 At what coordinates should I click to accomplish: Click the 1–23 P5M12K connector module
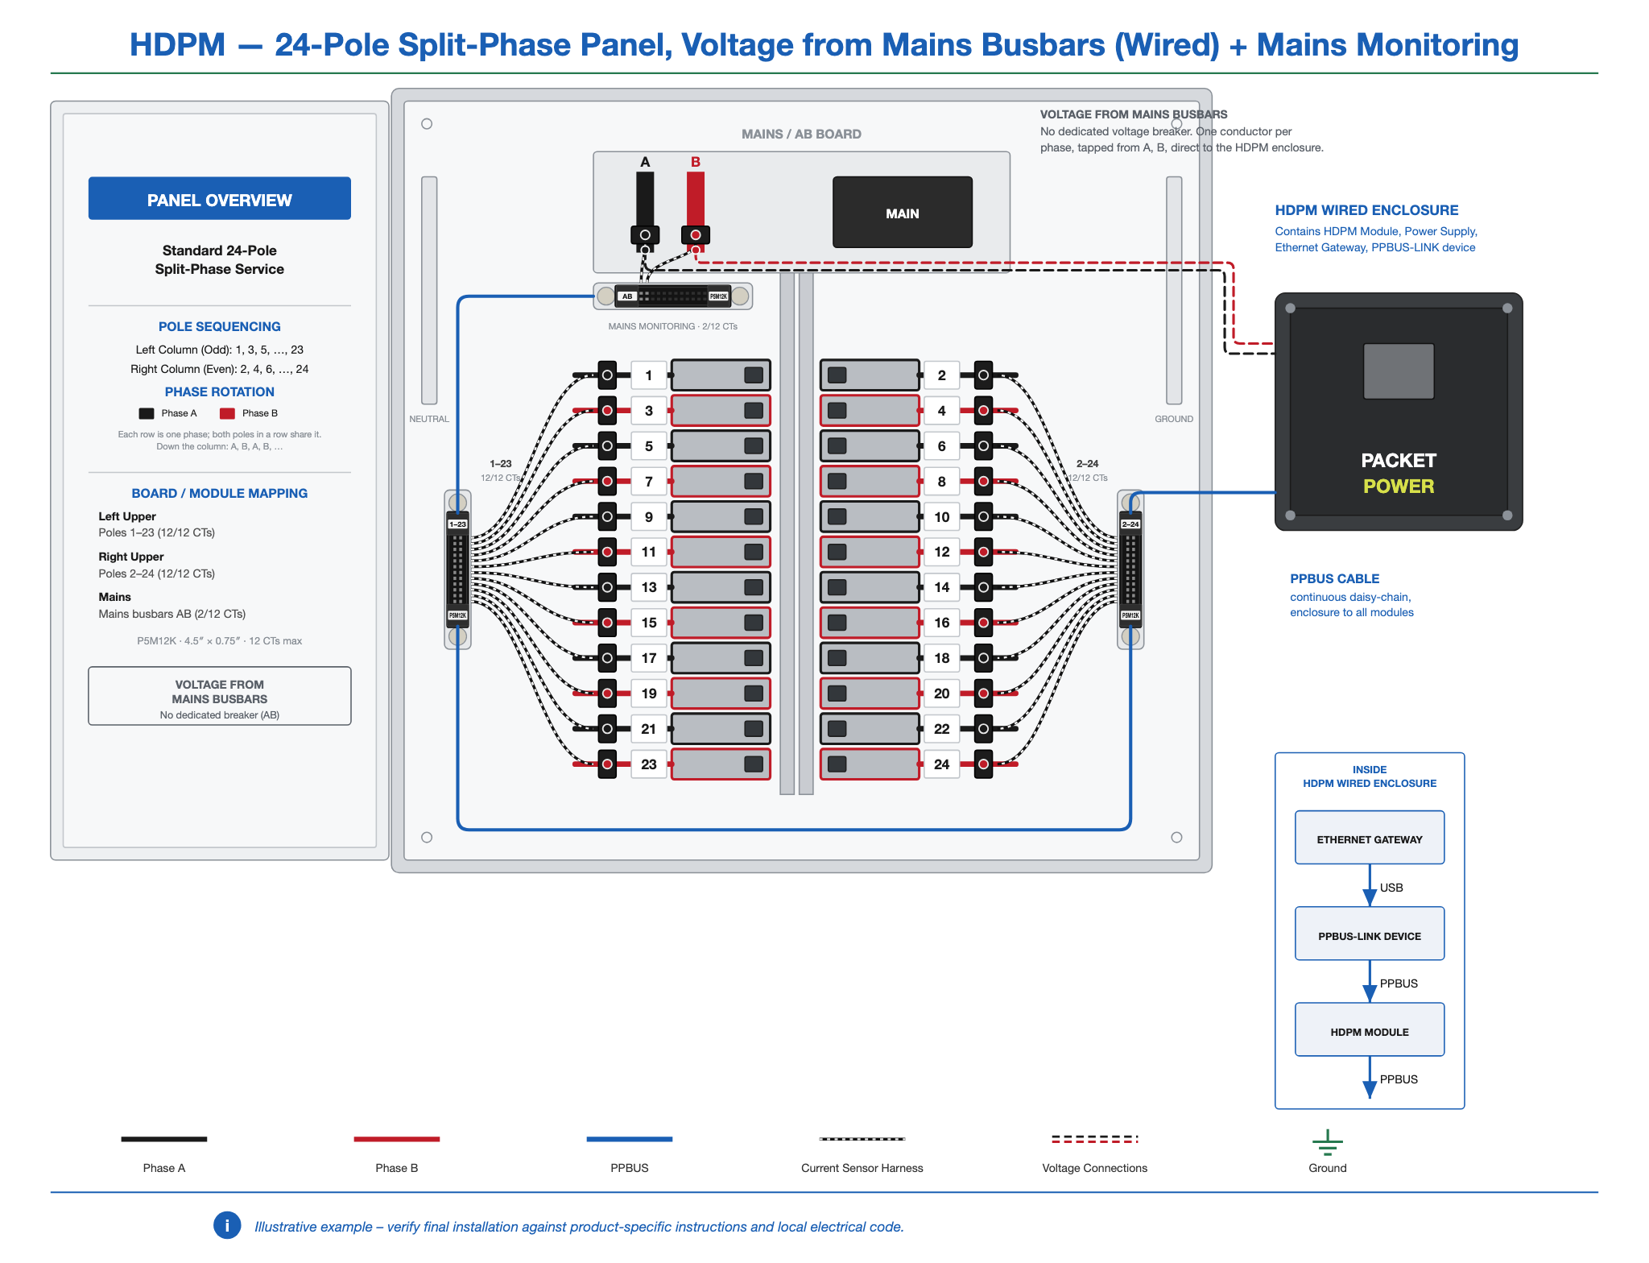[457, 569]
